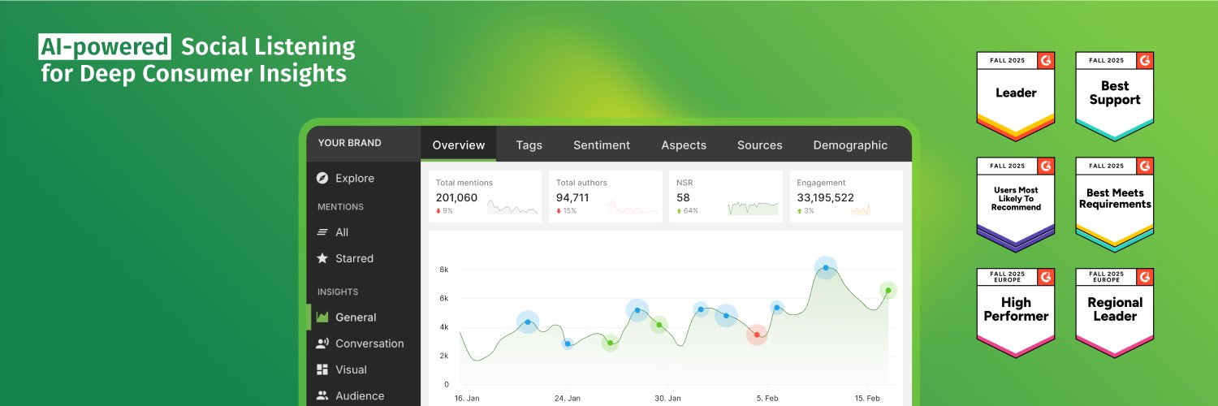Click the Engagement orange sparkline chart
The width and height of the screenshot is (1218, 406).
pyautogui.click(x=860, y=209)
